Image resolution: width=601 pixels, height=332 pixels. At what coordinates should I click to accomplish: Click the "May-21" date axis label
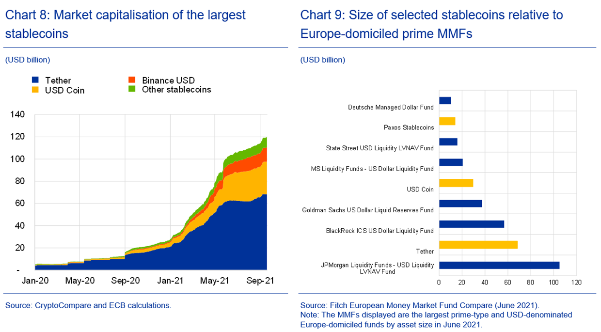point(215,281)
